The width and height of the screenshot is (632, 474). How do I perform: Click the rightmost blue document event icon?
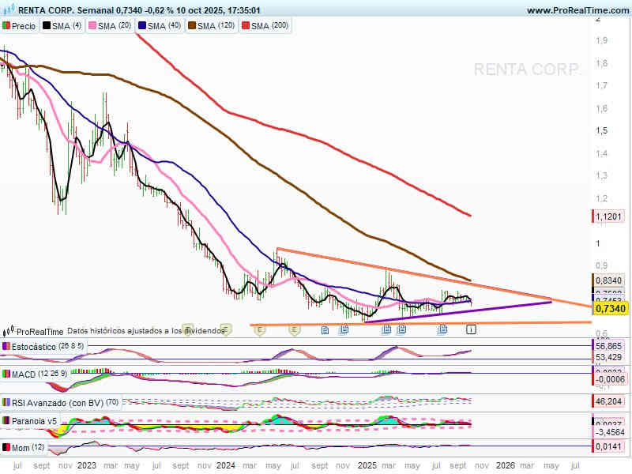tap(442, 329)
